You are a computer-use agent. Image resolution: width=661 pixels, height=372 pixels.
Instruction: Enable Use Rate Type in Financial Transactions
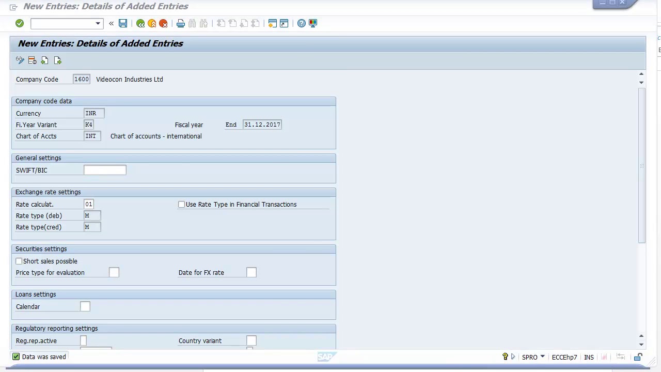(x=181, y=205)
